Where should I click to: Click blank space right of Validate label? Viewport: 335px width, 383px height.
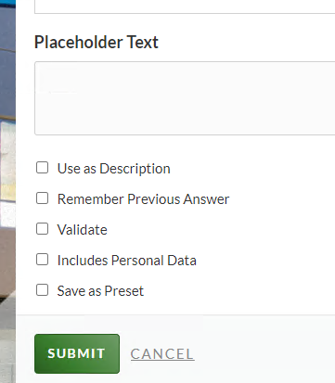point(216,230)
